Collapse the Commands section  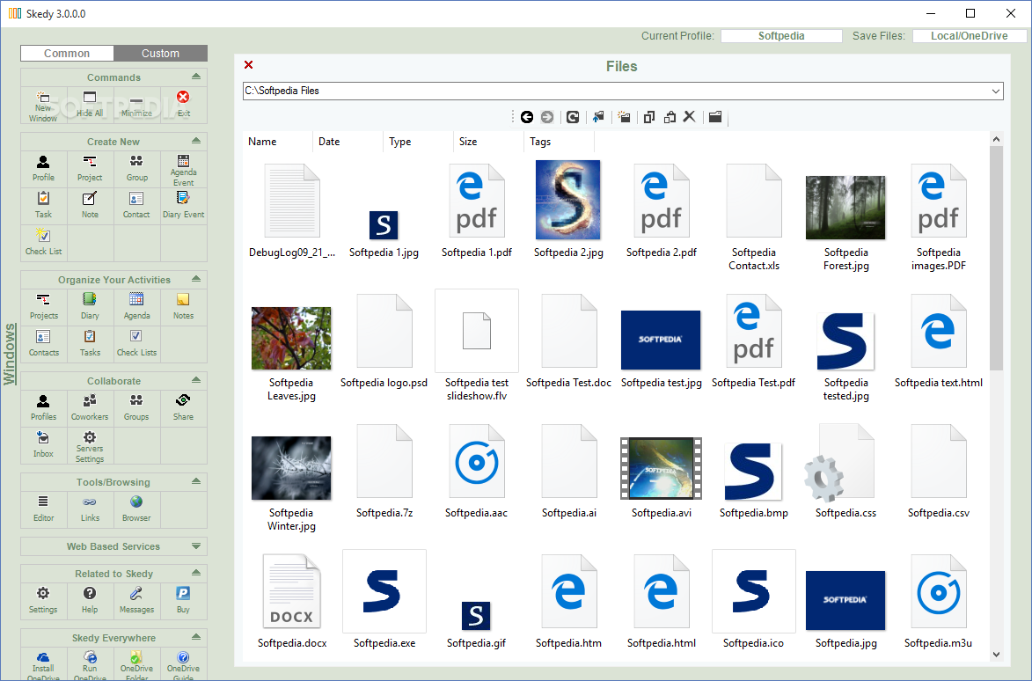(196, 77)
